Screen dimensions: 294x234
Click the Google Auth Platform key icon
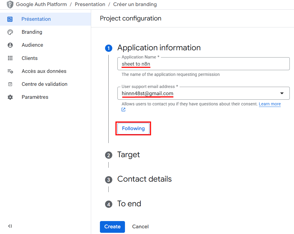click(10, 4)
